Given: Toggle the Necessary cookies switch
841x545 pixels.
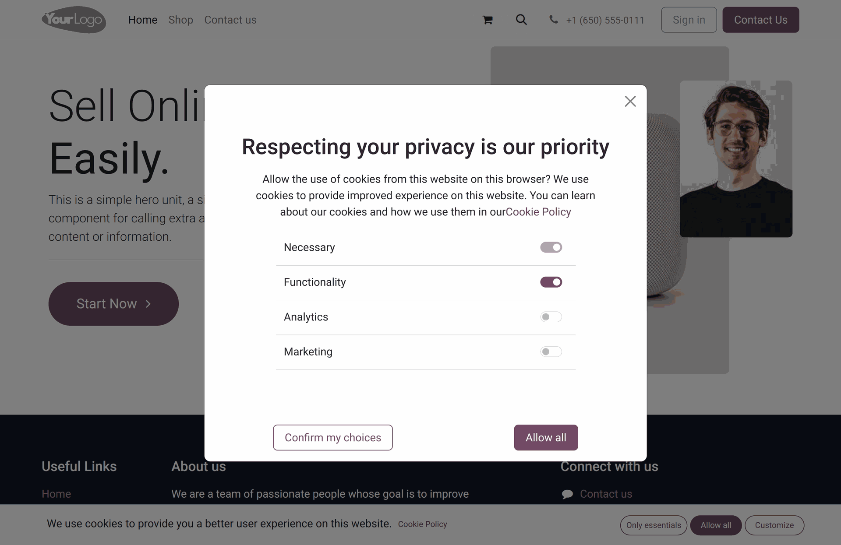Looking at the screenshot, I should (551, 247).
